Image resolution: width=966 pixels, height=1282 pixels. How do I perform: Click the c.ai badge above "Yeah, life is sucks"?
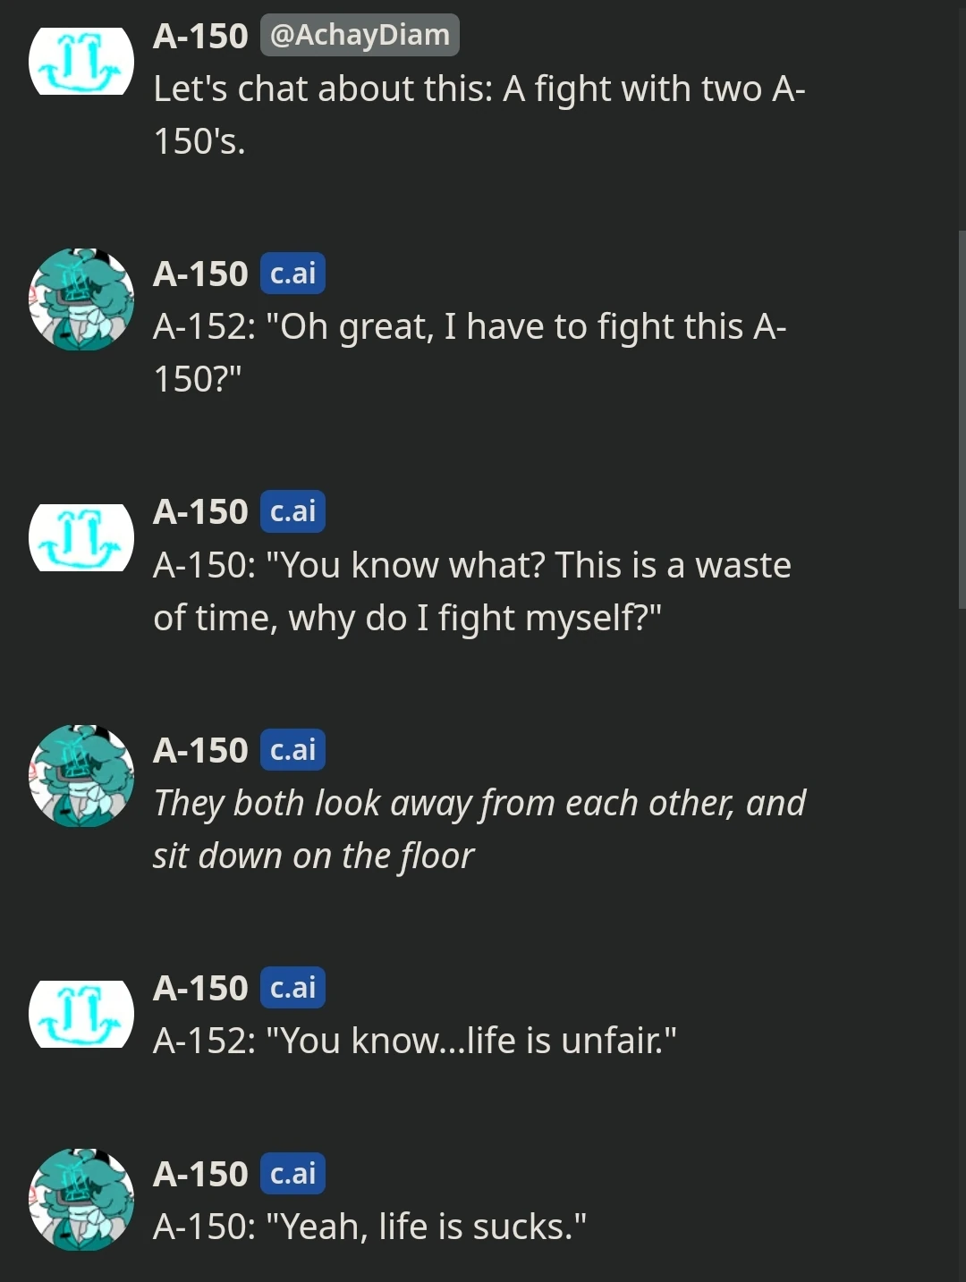click(292, 1174)
